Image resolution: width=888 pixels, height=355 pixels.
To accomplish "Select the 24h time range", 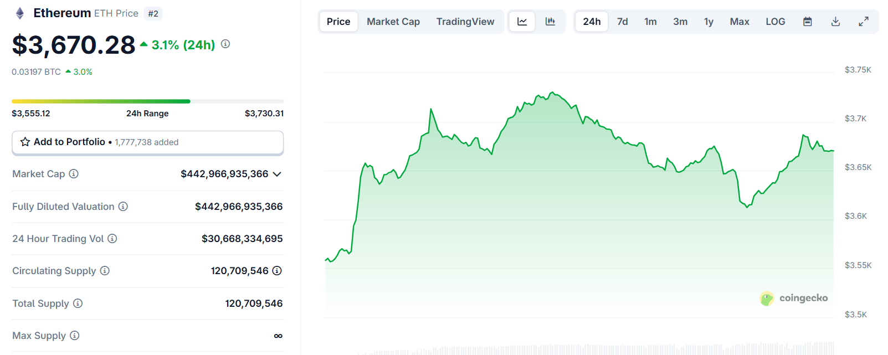I will [x=592, y=22].
